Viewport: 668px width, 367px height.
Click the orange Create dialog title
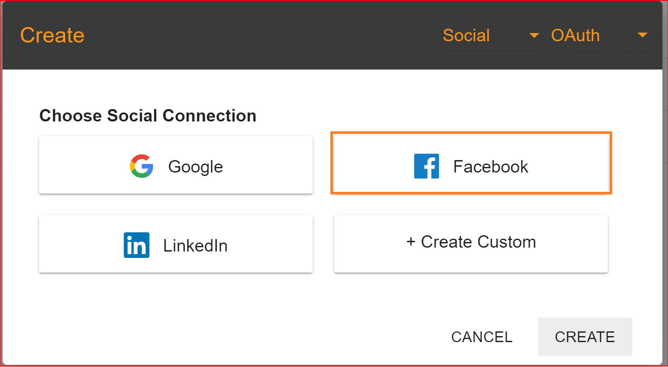point(52,35)
